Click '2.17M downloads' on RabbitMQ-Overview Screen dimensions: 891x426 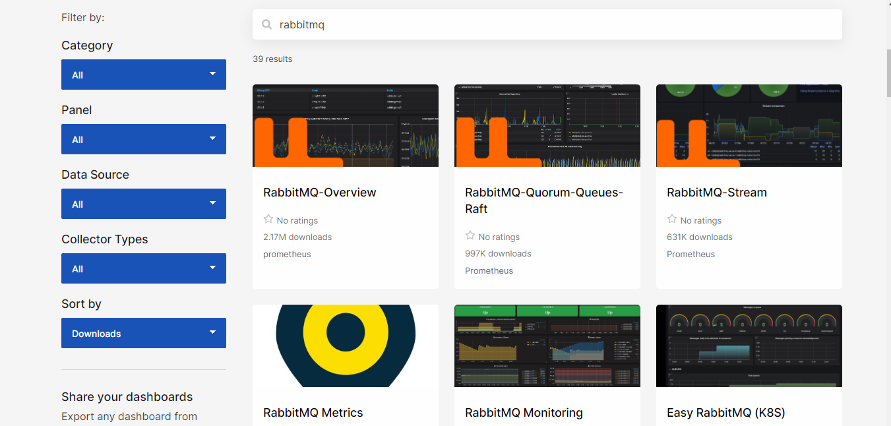(297, 237)
